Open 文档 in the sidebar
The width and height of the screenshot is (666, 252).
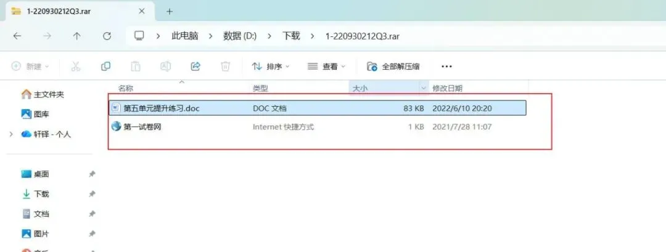[x=35, y=214]
